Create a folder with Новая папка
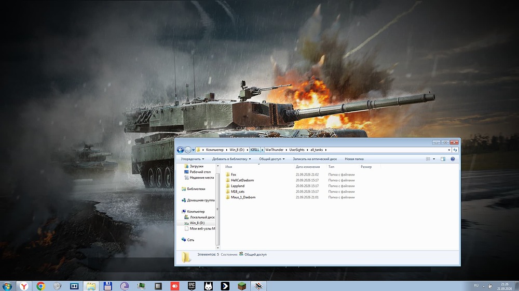The width and height of the screenshot is (519, 291). pos(354,159)
